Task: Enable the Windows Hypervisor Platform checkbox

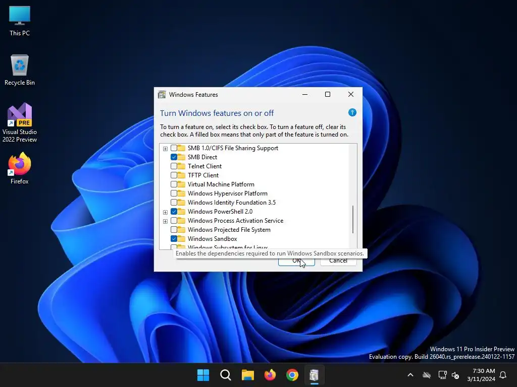Action: click(174, 193)
